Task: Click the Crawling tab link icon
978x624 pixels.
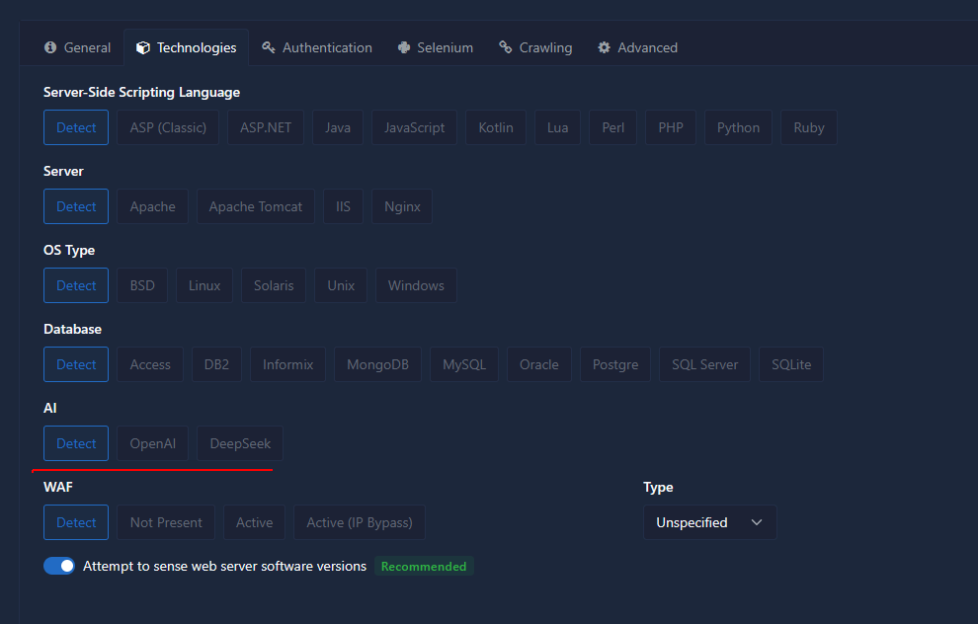Action: (505, 47)
